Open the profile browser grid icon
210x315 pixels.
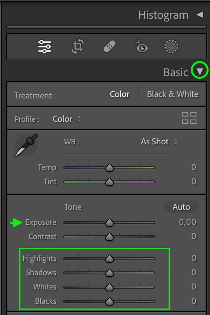(x=189, y=118)
